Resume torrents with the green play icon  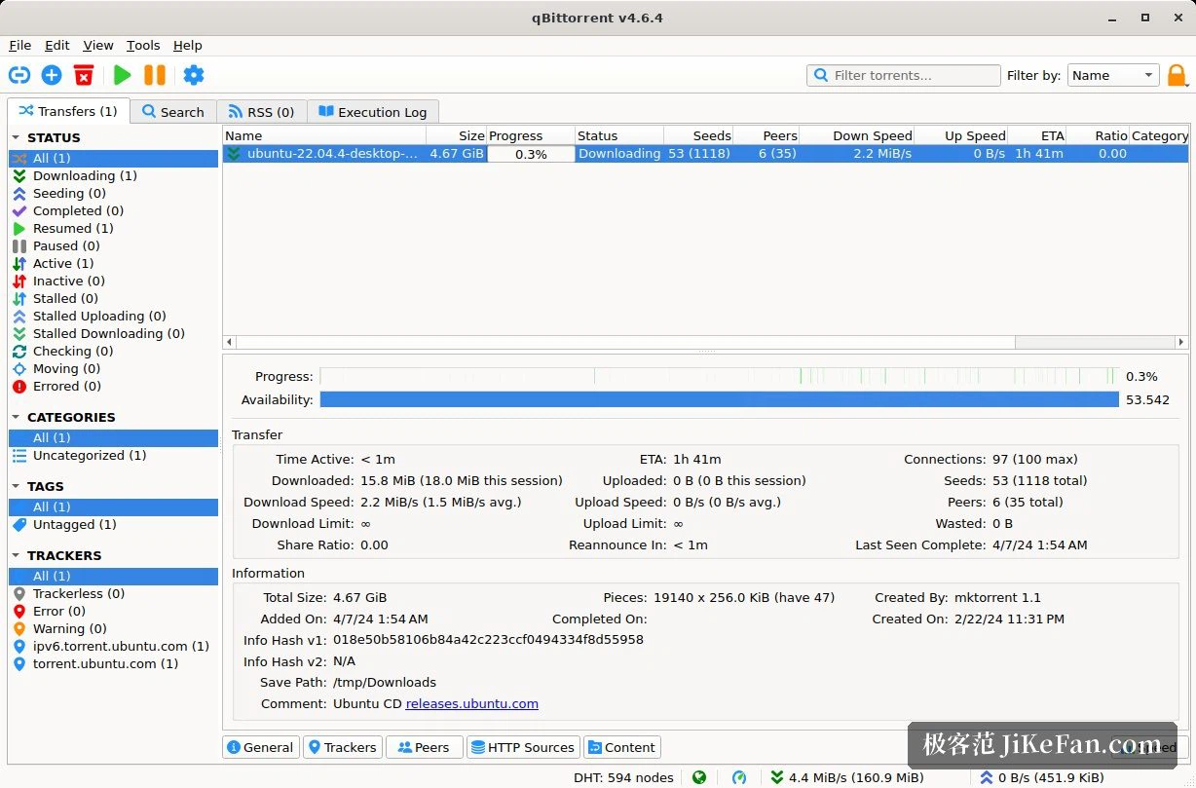pyautogui.click(x=122, y=75)
